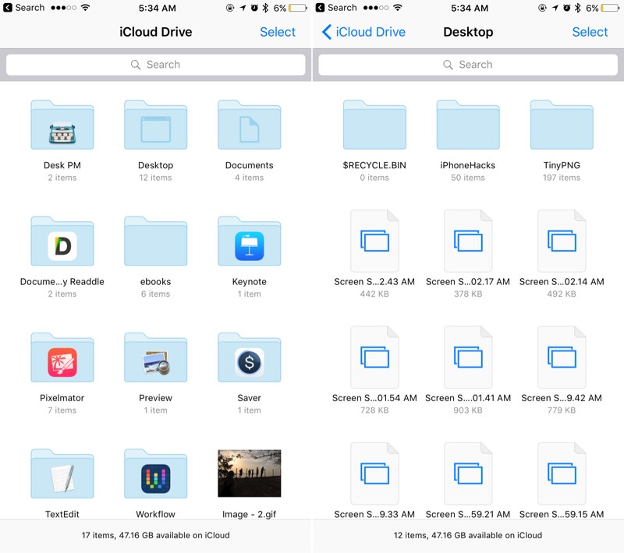Open the Pixelmator folder
This screenshot has height=553, width=624.
62,359
